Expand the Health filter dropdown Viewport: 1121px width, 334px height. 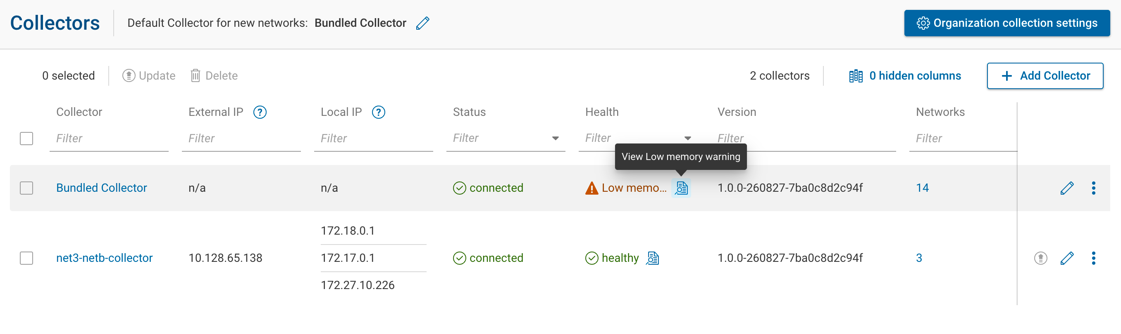[687, 139]
